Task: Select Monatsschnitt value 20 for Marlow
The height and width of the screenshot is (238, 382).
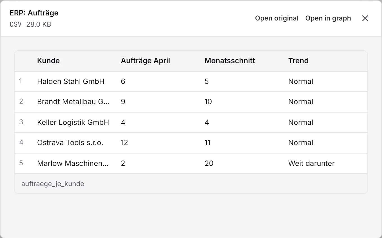Action: coord(209,163)
